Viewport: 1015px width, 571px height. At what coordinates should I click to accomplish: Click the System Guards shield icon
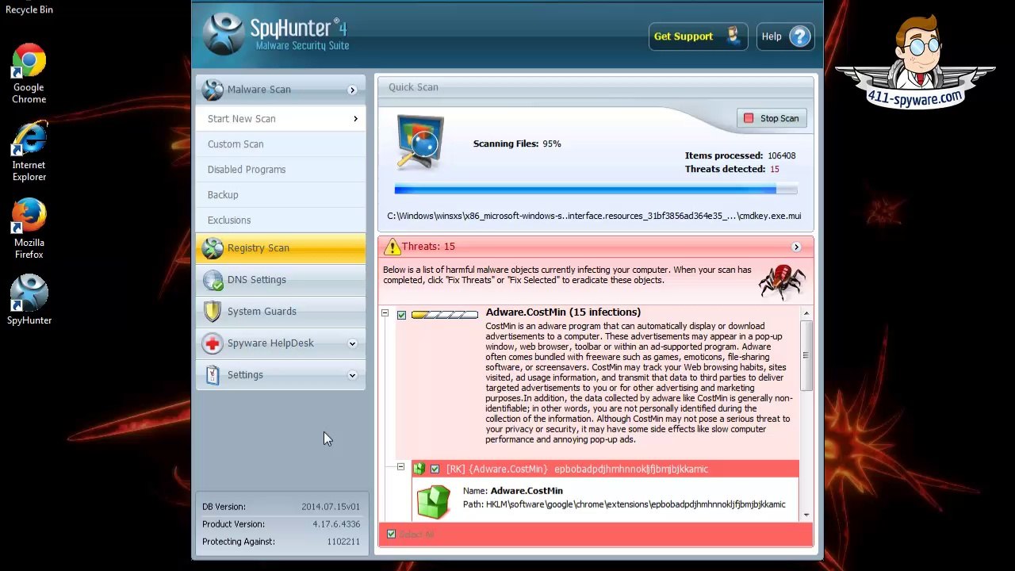pyautogui.click(x=213, y=312)
